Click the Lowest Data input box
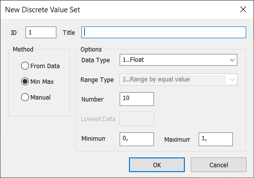This screenshot has width=254, height=178. [137, 119]
